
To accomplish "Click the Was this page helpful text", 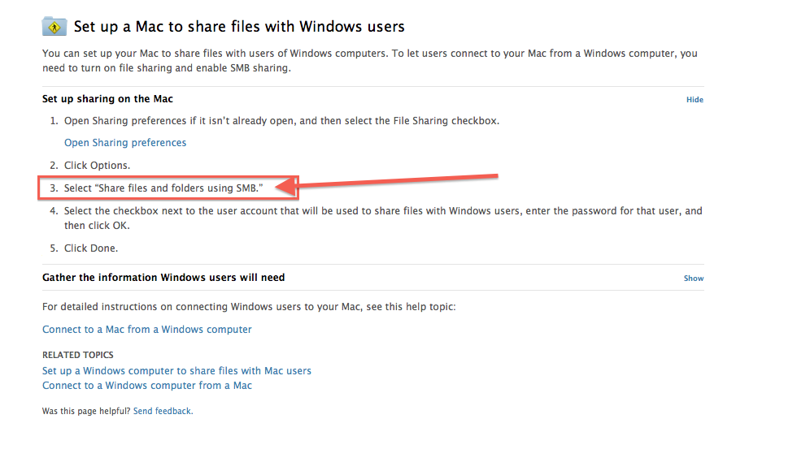I will pyautogui.click(x=86, y=411).
